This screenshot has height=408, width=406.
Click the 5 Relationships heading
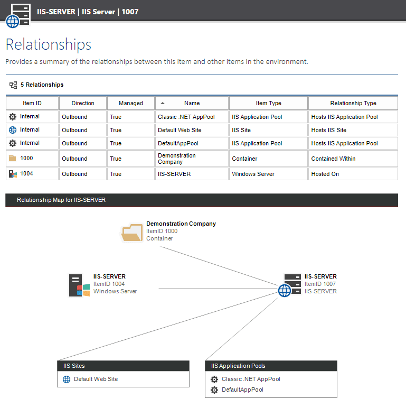click(42, 85)
